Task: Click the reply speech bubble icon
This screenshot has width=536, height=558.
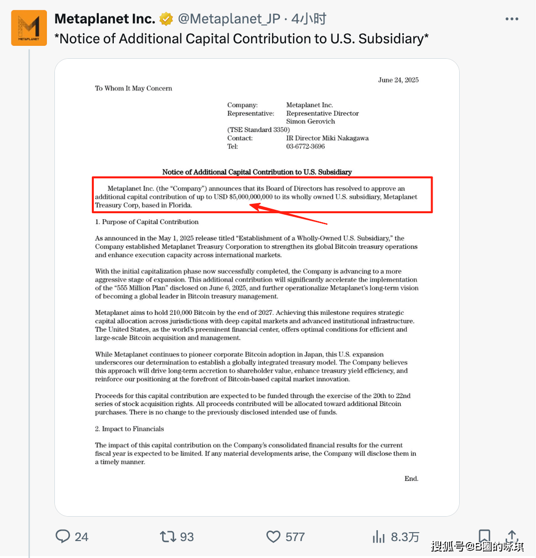Action: tap(63, 536)
